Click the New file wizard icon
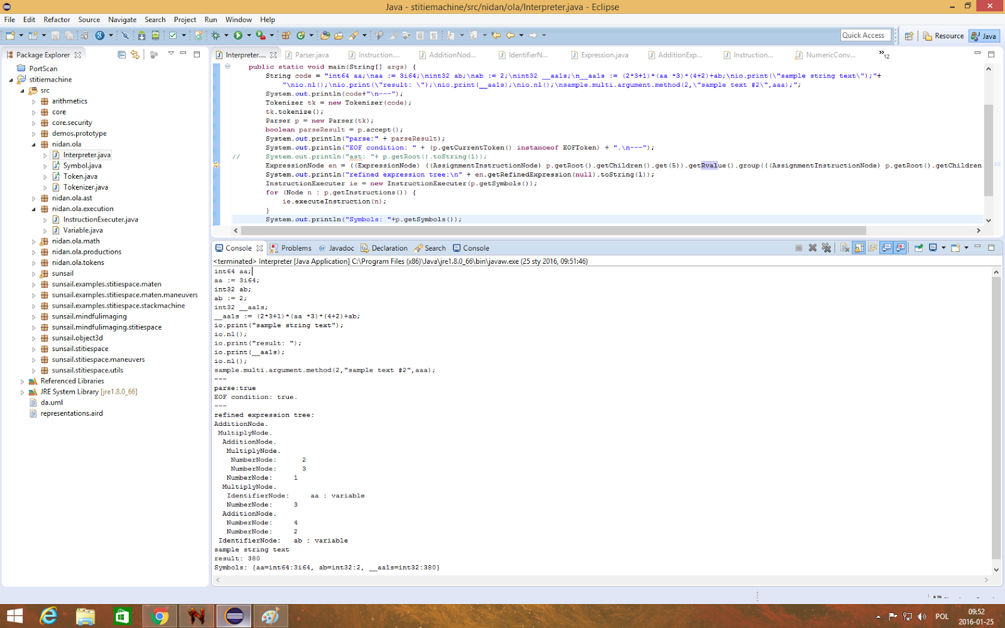The width and height of the screenshot is (1005, 628). pos(10,36)
